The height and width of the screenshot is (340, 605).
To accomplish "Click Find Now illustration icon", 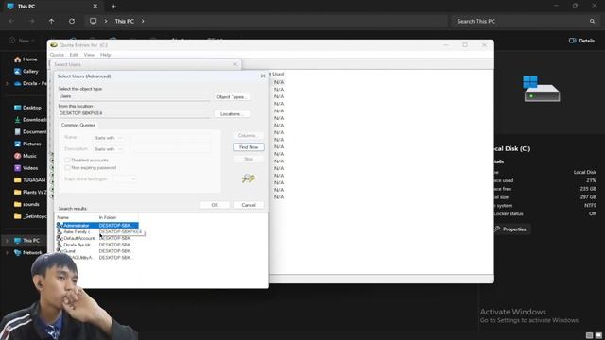I will click(x=249, y=178).
